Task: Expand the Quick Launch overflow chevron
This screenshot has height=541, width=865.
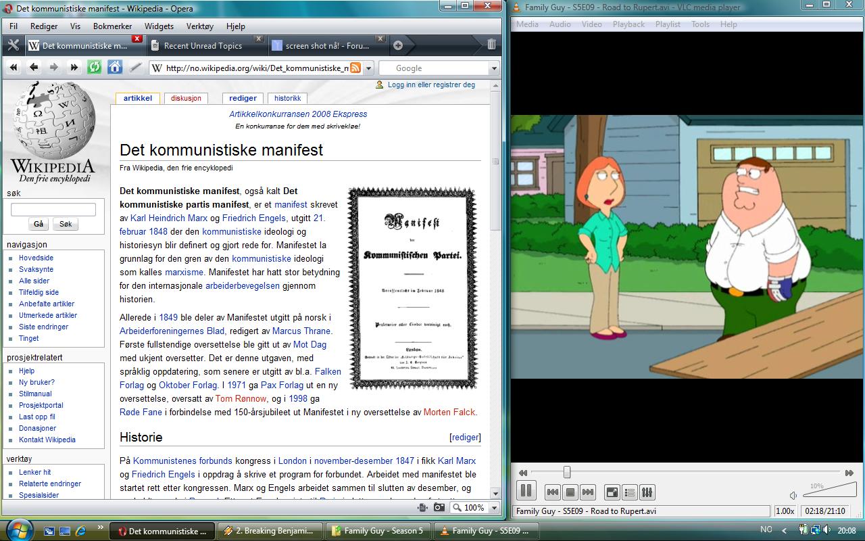Action: [102, 527]
